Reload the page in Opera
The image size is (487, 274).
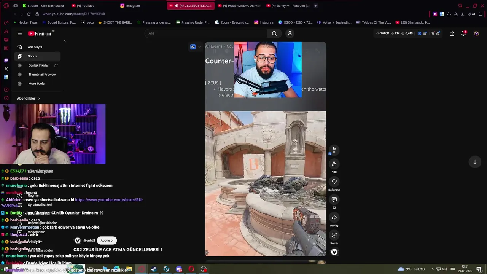(x=29, y=14)
